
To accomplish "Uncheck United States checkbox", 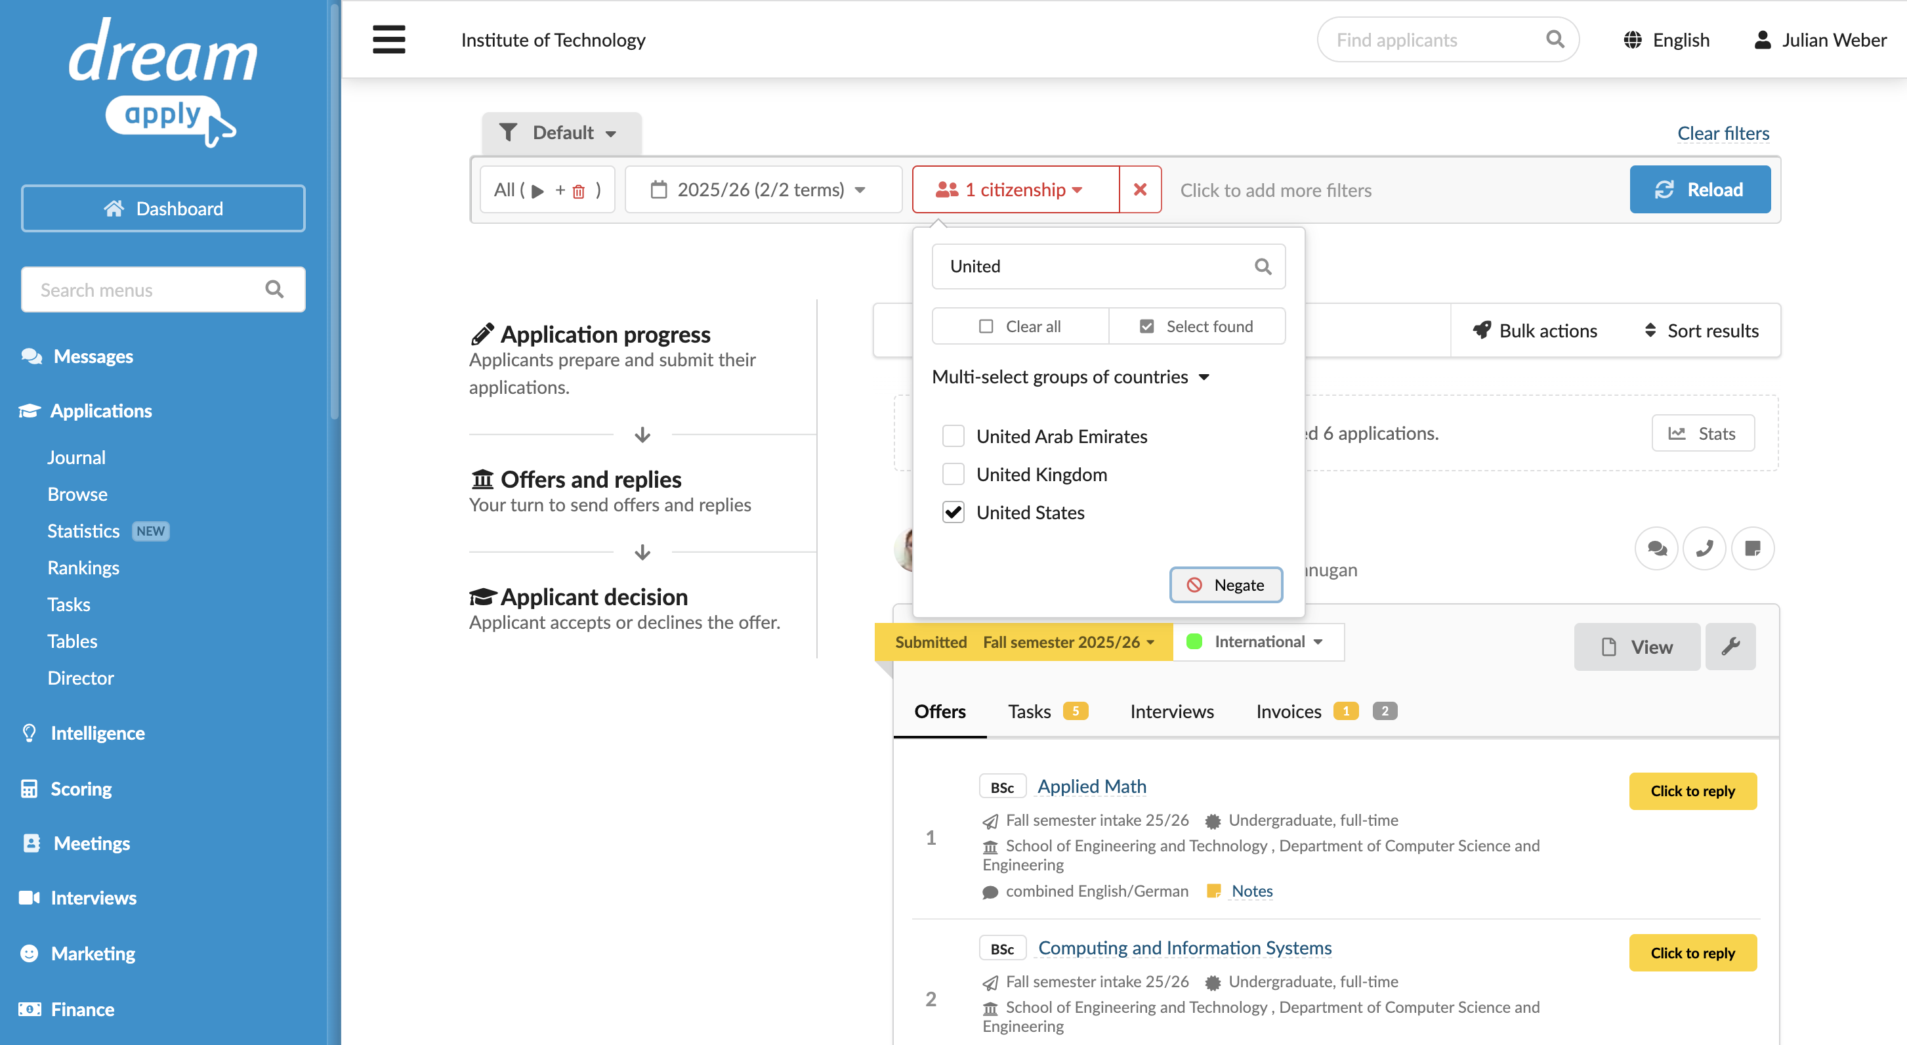I will click(953, 513).
